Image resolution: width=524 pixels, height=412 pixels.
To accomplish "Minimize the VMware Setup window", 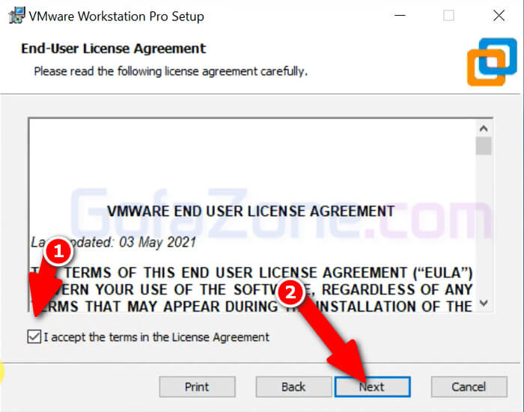I will pyautogui.click(x=400, y=16).
